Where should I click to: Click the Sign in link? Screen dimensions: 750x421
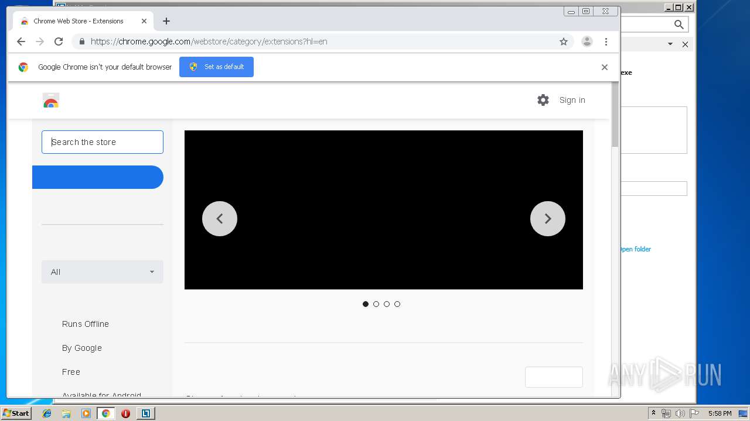pos(572,100)
